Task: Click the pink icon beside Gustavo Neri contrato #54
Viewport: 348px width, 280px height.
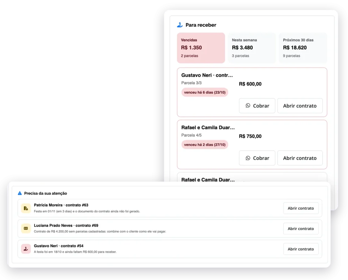Action: pyautogui.click(x=26, y=249)
